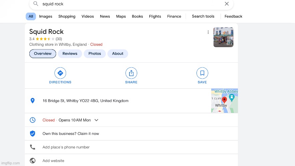295x166 pixels.
Task: Open the three-dot more options menu
Action: [208, 32]
